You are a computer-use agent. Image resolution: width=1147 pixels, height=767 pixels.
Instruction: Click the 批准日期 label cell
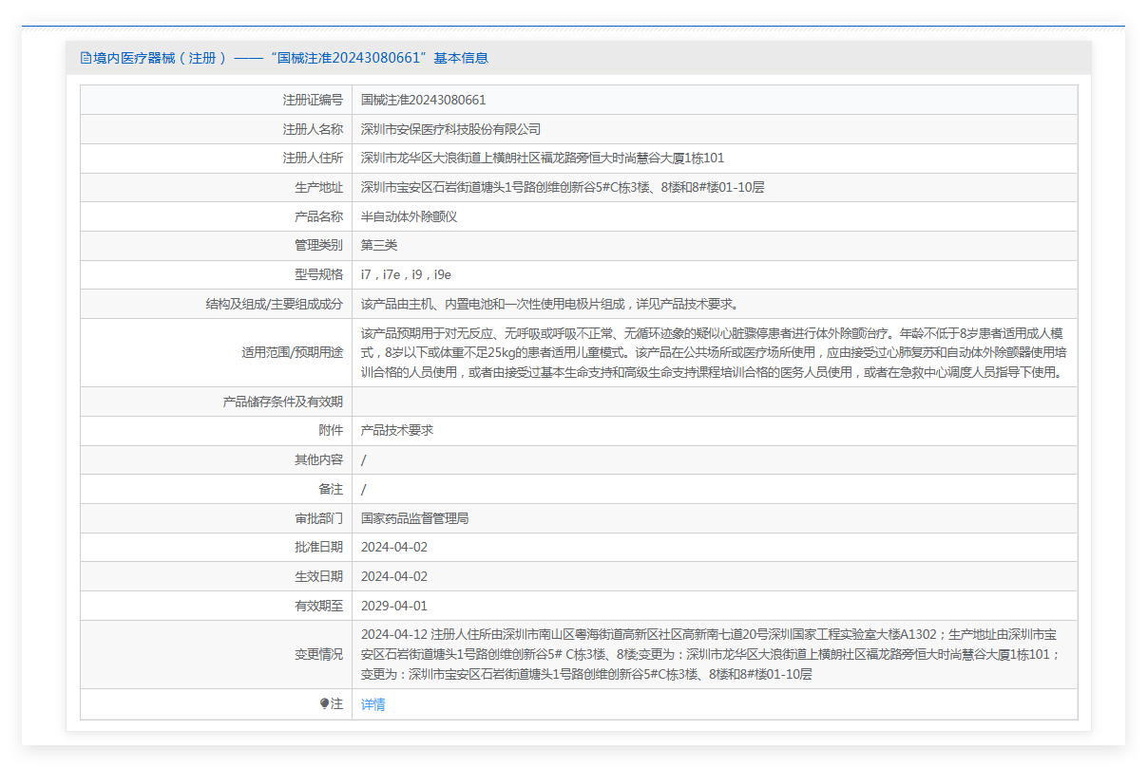point(318,547)
